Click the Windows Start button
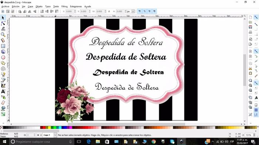Viewport: 259px width, 145px height. pyautogui.click(x=4, y=142)
